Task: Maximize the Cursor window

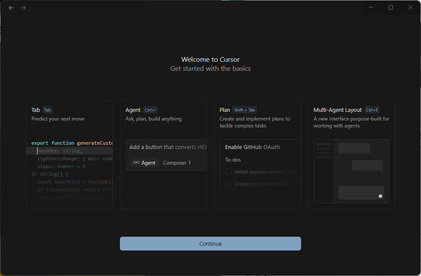Action: (x=391, y=7)
